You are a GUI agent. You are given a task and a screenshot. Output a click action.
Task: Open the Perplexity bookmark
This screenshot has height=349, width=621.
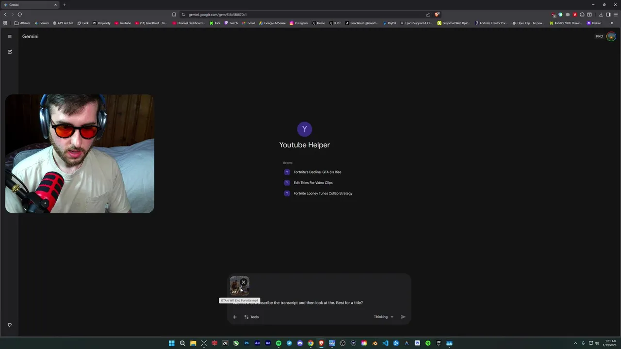click(x=102, y=23)
